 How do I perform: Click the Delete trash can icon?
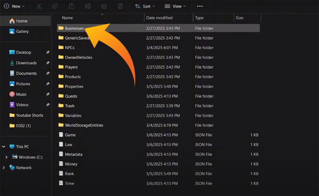pos(120,6)
